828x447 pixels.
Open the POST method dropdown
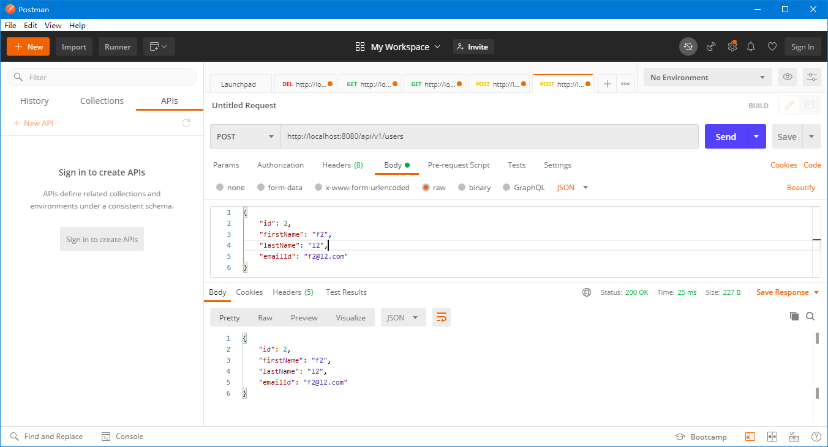click(245, 136)
